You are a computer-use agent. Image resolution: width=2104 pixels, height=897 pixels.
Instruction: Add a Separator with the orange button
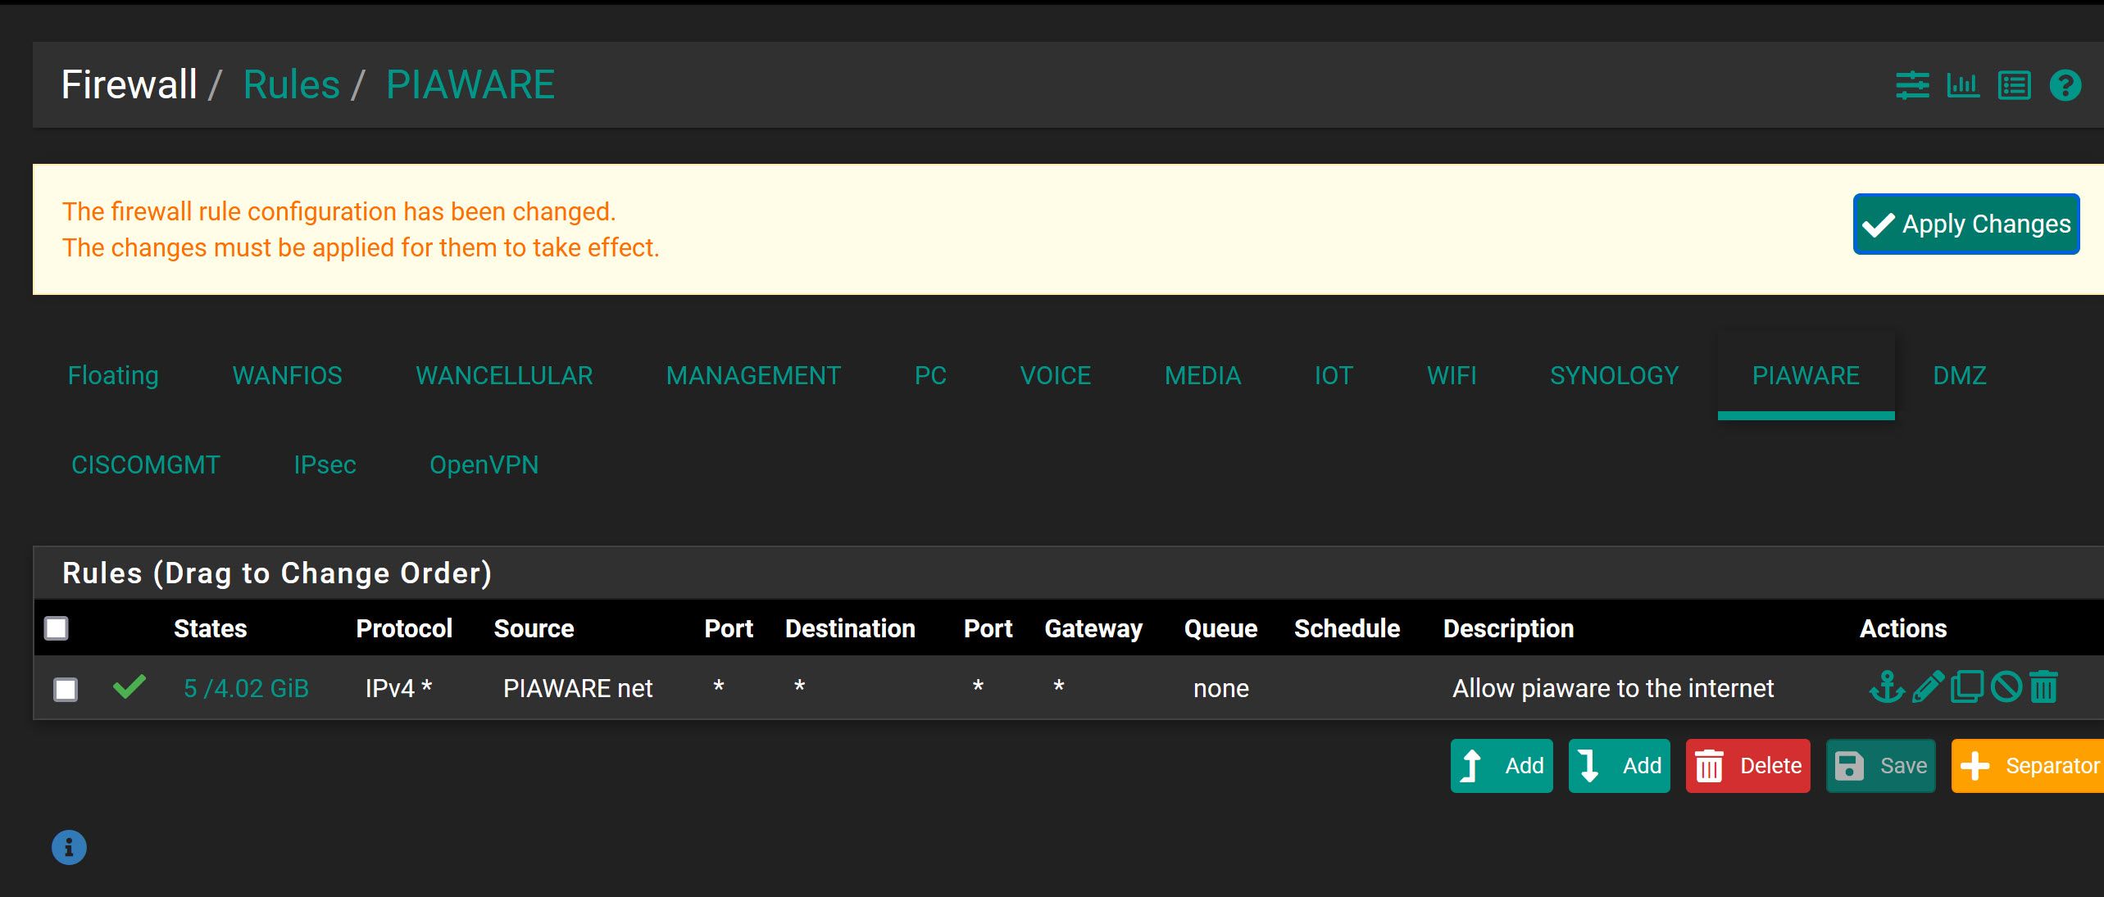(2029, 766)
